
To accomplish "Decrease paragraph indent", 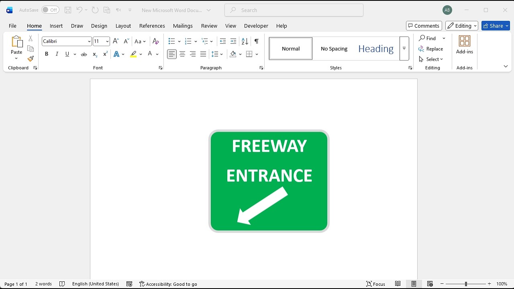I will click(x=223, y=41).
